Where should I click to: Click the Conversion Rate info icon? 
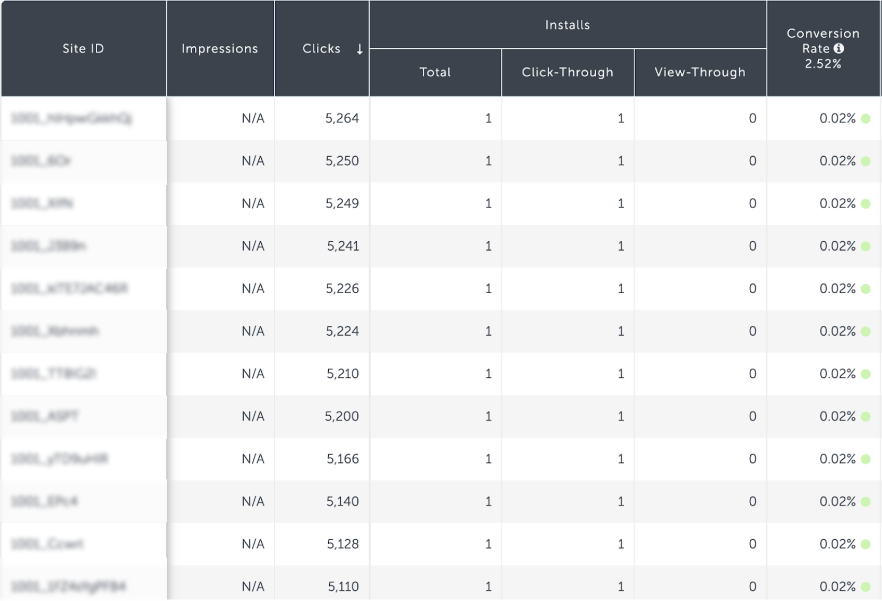click(839, 48)
